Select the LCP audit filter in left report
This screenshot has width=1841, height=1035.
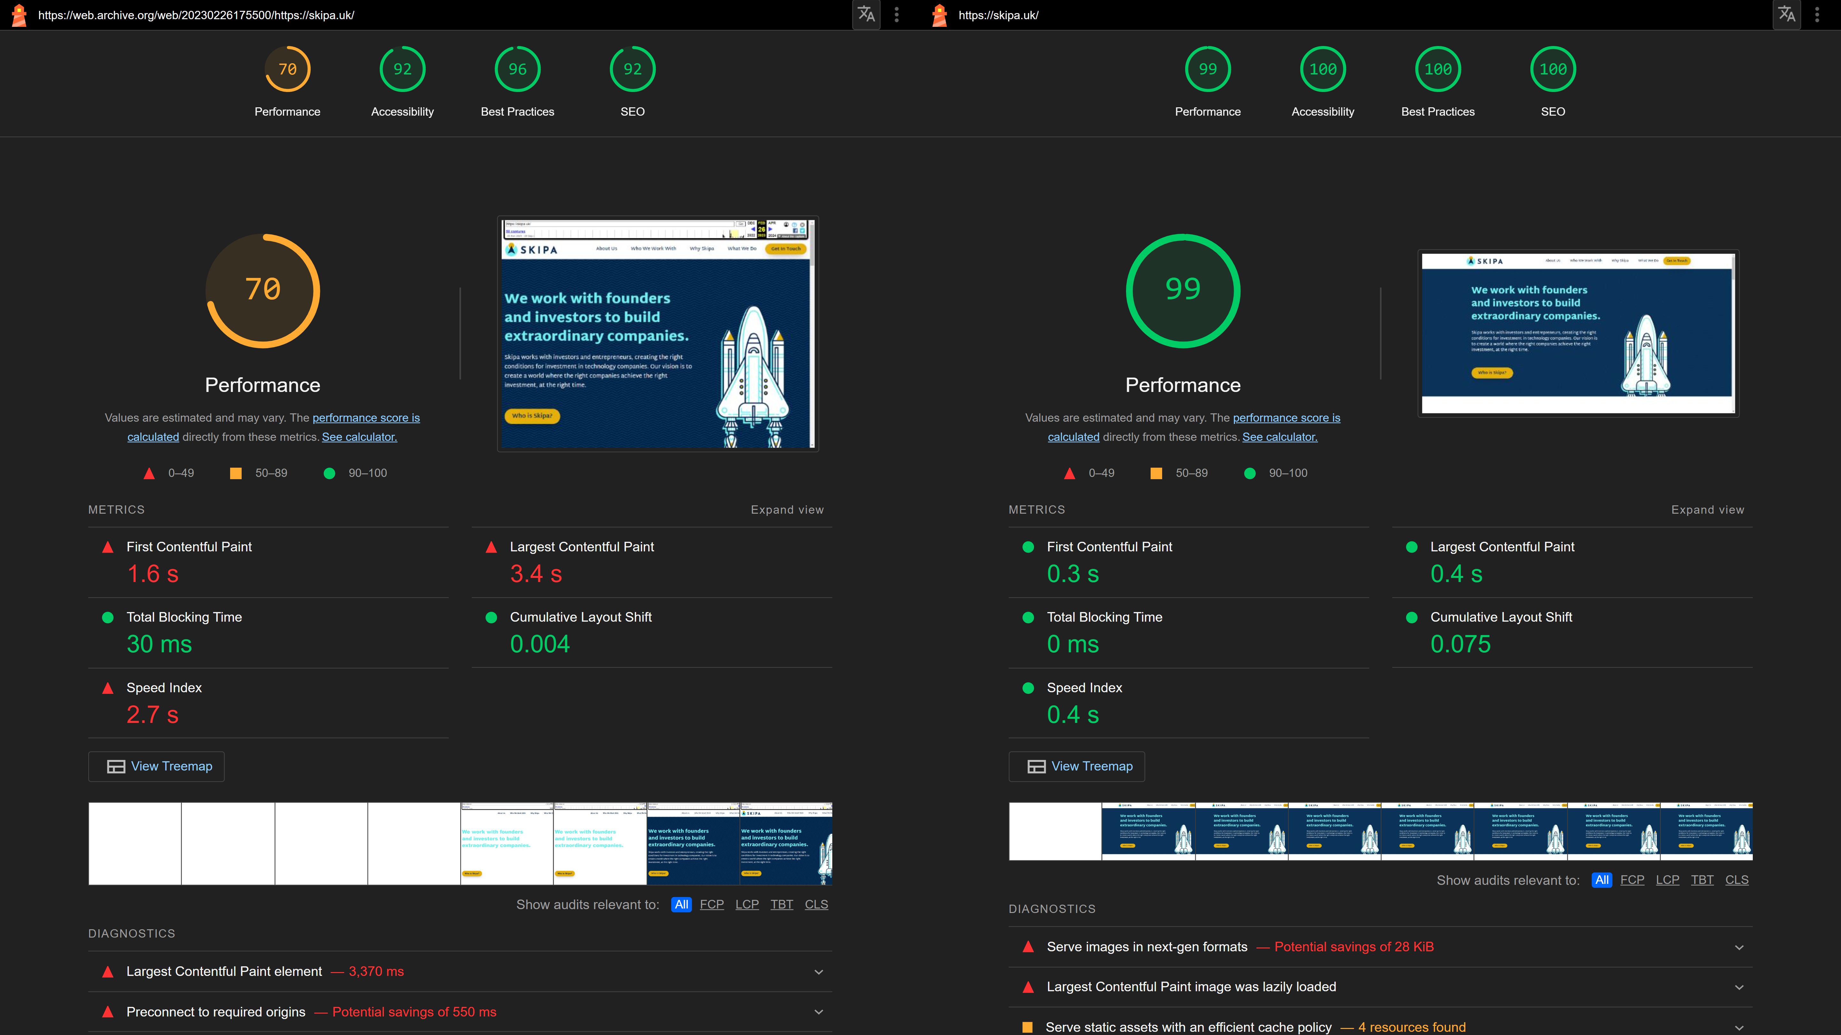tap(747, 904)
